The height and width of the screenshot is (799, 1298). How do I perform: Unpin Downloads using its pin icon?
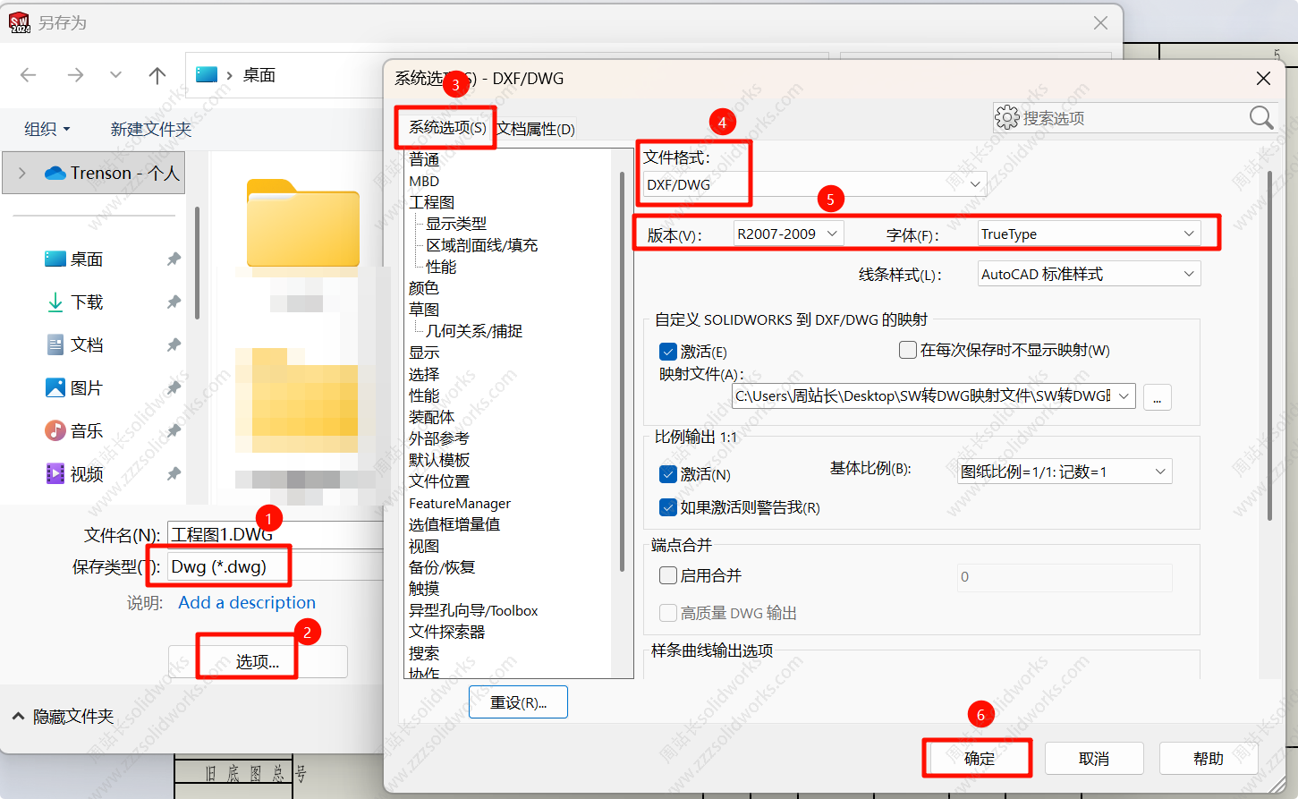tap(174, 302)
